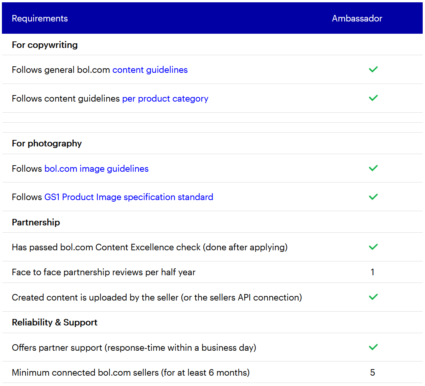Click the Face to face partnership reviews text
The image size is (425, 386).
104,272
